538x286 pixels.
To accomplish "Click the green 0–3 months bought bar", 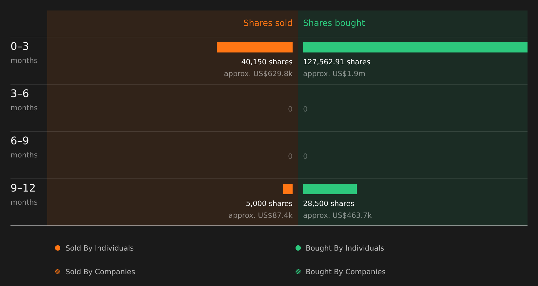I will 415,47.
